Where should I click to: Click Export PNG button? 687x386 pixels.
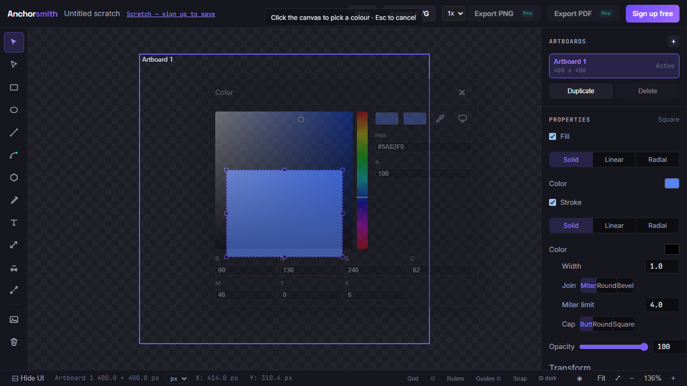(504, 13)
